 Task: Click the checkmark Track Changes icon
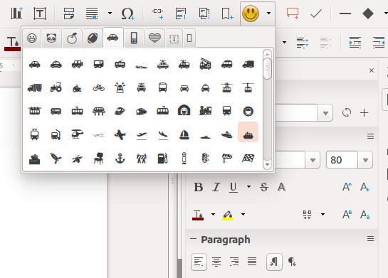point(316,14)
